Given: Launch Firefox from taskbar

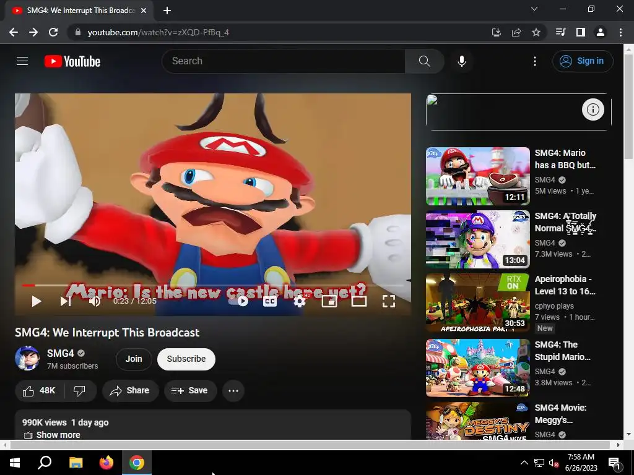Looking at the screenshot, I should tap(106, 463).
